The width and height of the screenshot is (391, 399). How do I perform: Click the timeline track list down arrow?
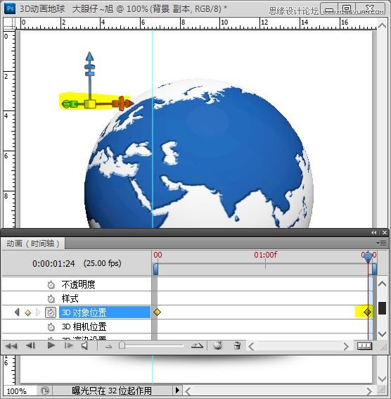coord(382,334)
